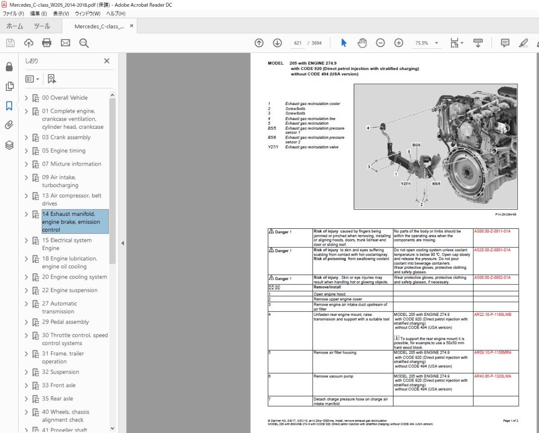The image size is (539, 433).
Task: Zoom out with minus icon
Action: [380, 43]
